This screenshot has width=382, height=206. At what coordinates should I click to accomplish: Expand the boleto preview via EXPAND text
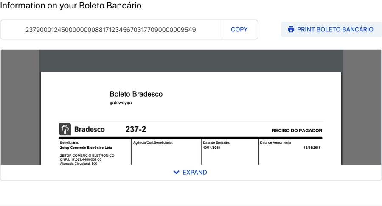(x=195, y=173)
